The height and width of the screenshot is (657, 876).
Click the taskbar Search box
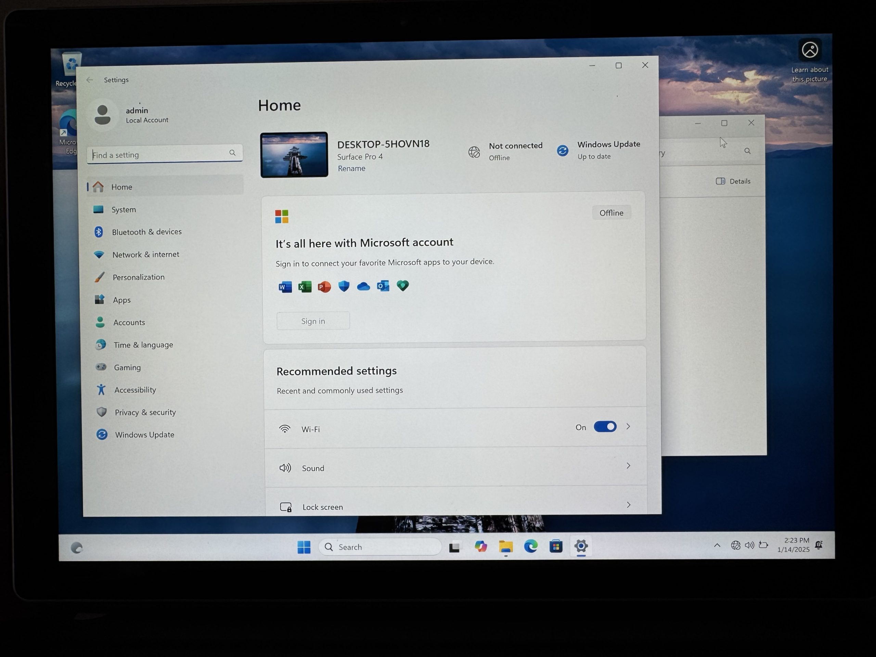pos(380,547)
